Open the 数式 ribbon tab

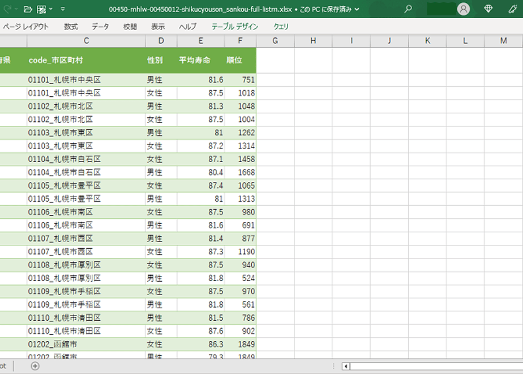pos(71,27)
